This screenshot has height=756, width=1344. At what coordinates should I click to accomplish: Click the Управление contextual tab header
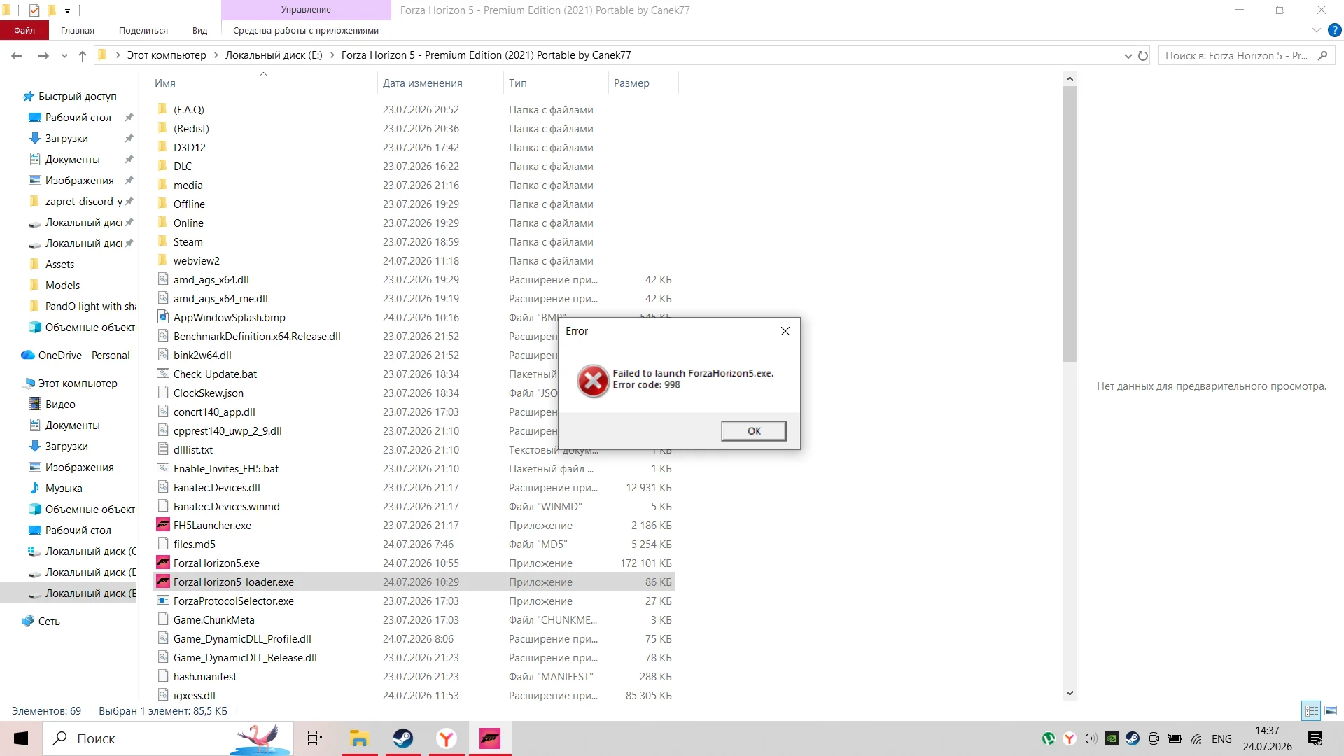pyautogui.click(x=306, y=10)
